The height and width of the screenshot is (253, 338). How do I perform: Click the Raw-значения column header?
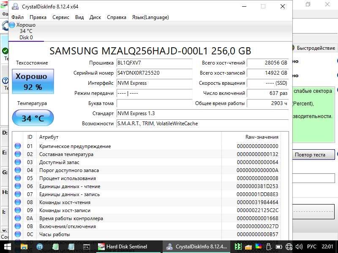coord(251,137)
